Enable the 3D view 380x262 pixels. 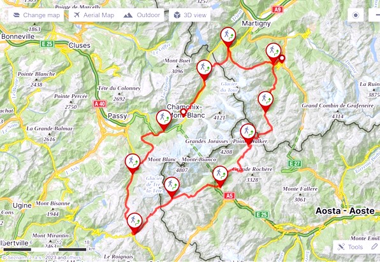(x=190, y=15)
